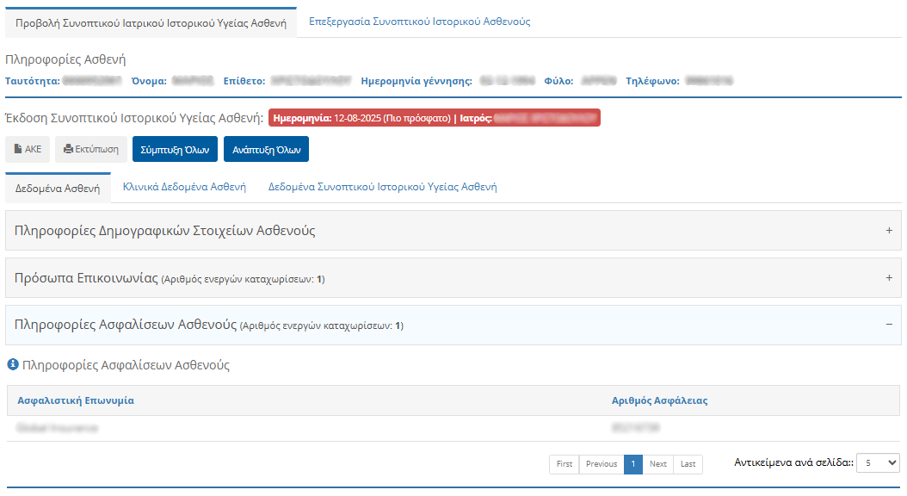
Task: Click Next page button
Action: (x=658, y=464)
